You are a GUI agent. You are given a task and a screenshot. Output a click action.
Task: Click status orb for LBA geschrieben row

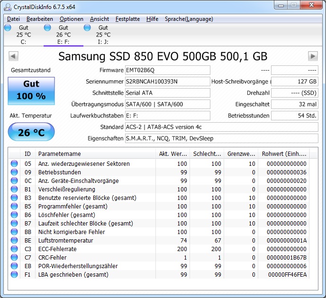point(14,274)
